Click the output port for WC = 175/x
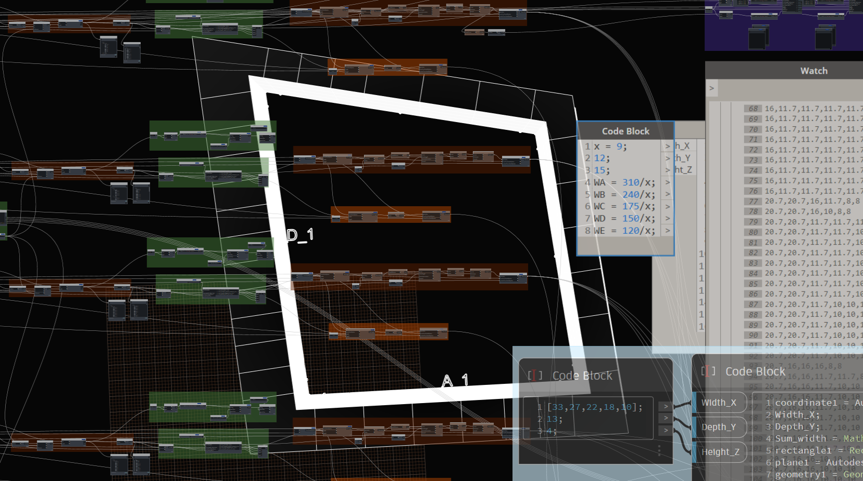This screenshot has width=863, height=481. (667, 206)
